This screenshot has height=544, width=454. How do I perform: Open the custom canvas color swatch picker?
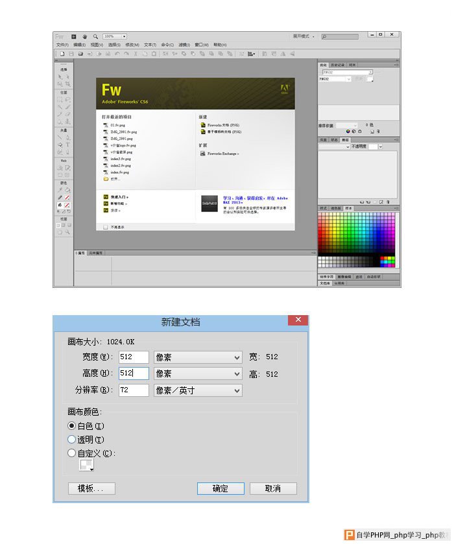point(86,465)
